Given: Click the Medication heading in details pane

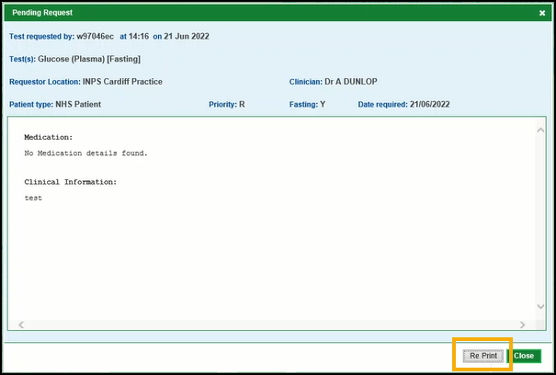Looking at the screenshot, I should (47, 136).
